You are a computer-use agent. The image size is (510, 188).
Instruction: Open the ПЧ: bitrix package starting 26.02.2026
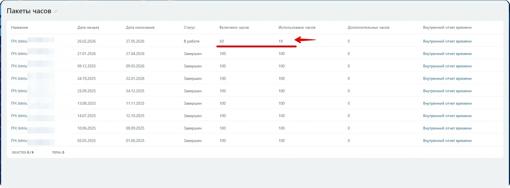click(19, 41)
